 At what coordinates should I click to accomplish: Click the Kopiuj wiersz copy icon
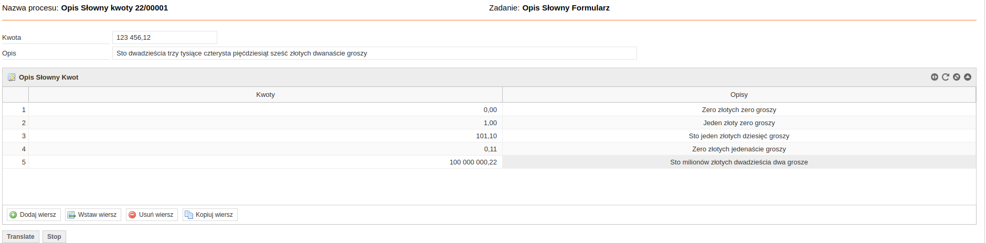coord(189,215)
